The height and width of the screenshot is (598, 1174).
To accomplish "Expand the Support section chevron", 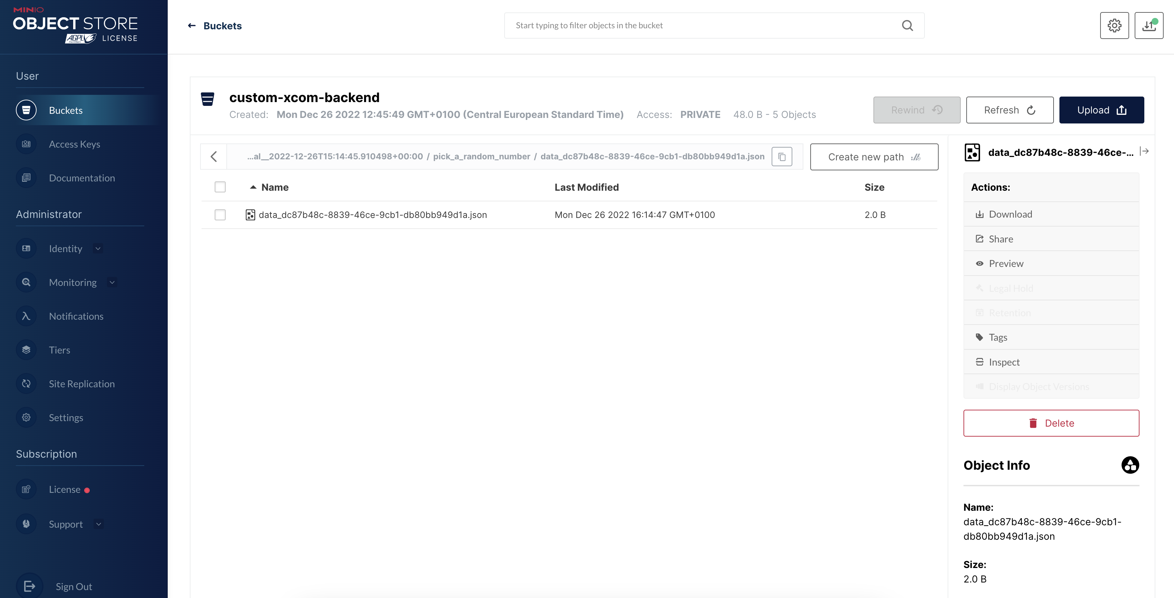I will coord(98,524).
